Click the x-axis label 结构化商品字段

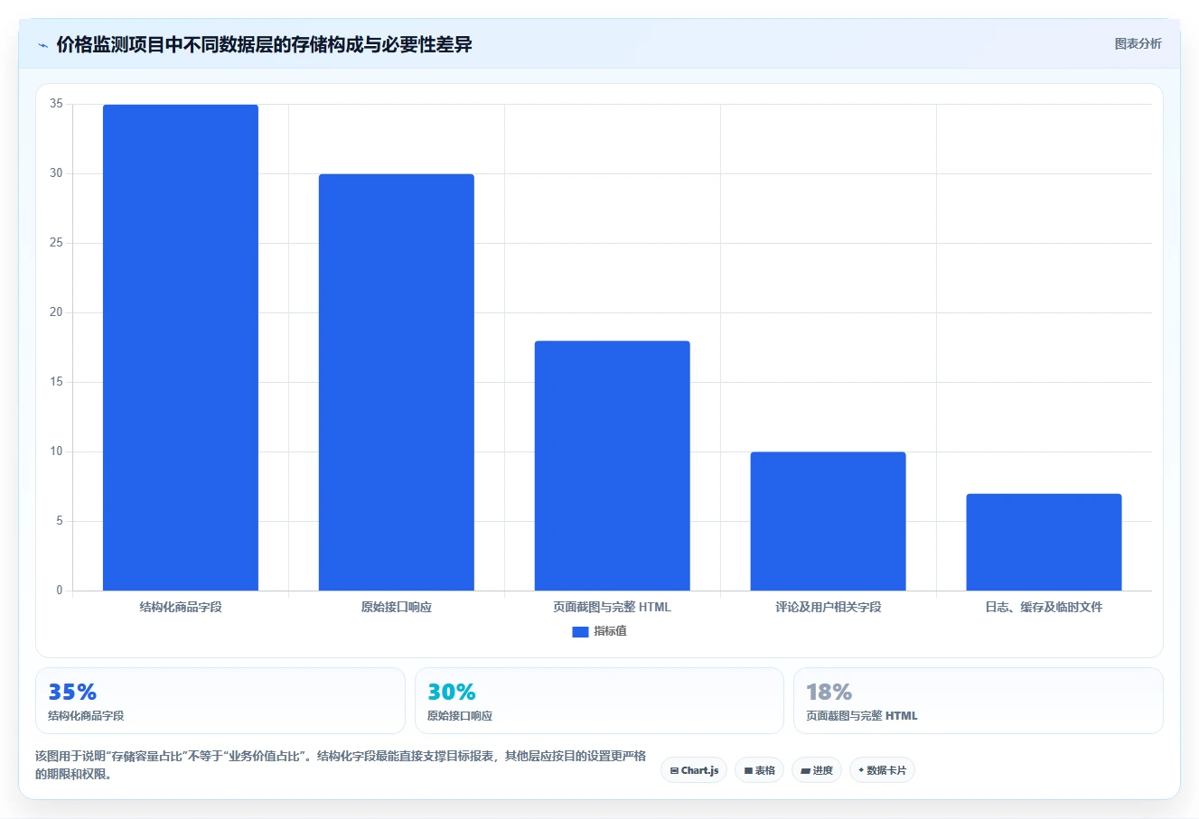[x=181, y=607]
